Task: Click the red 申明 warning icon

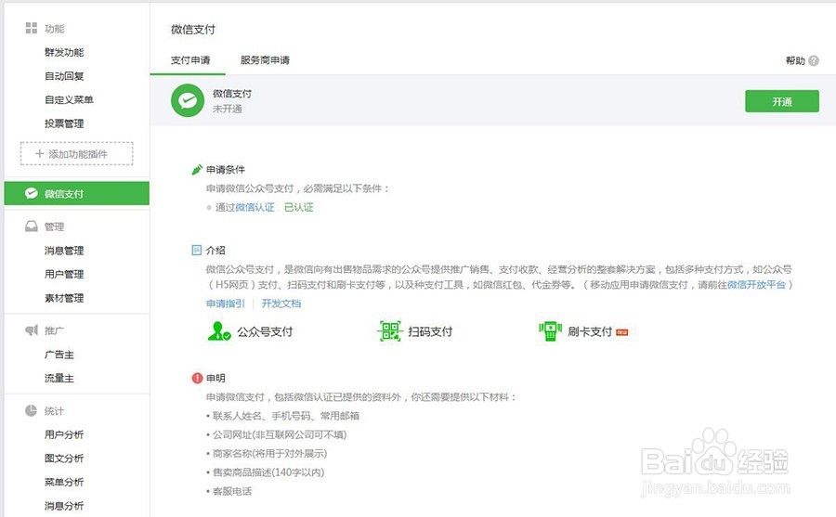Action: [x=197, y=378]
